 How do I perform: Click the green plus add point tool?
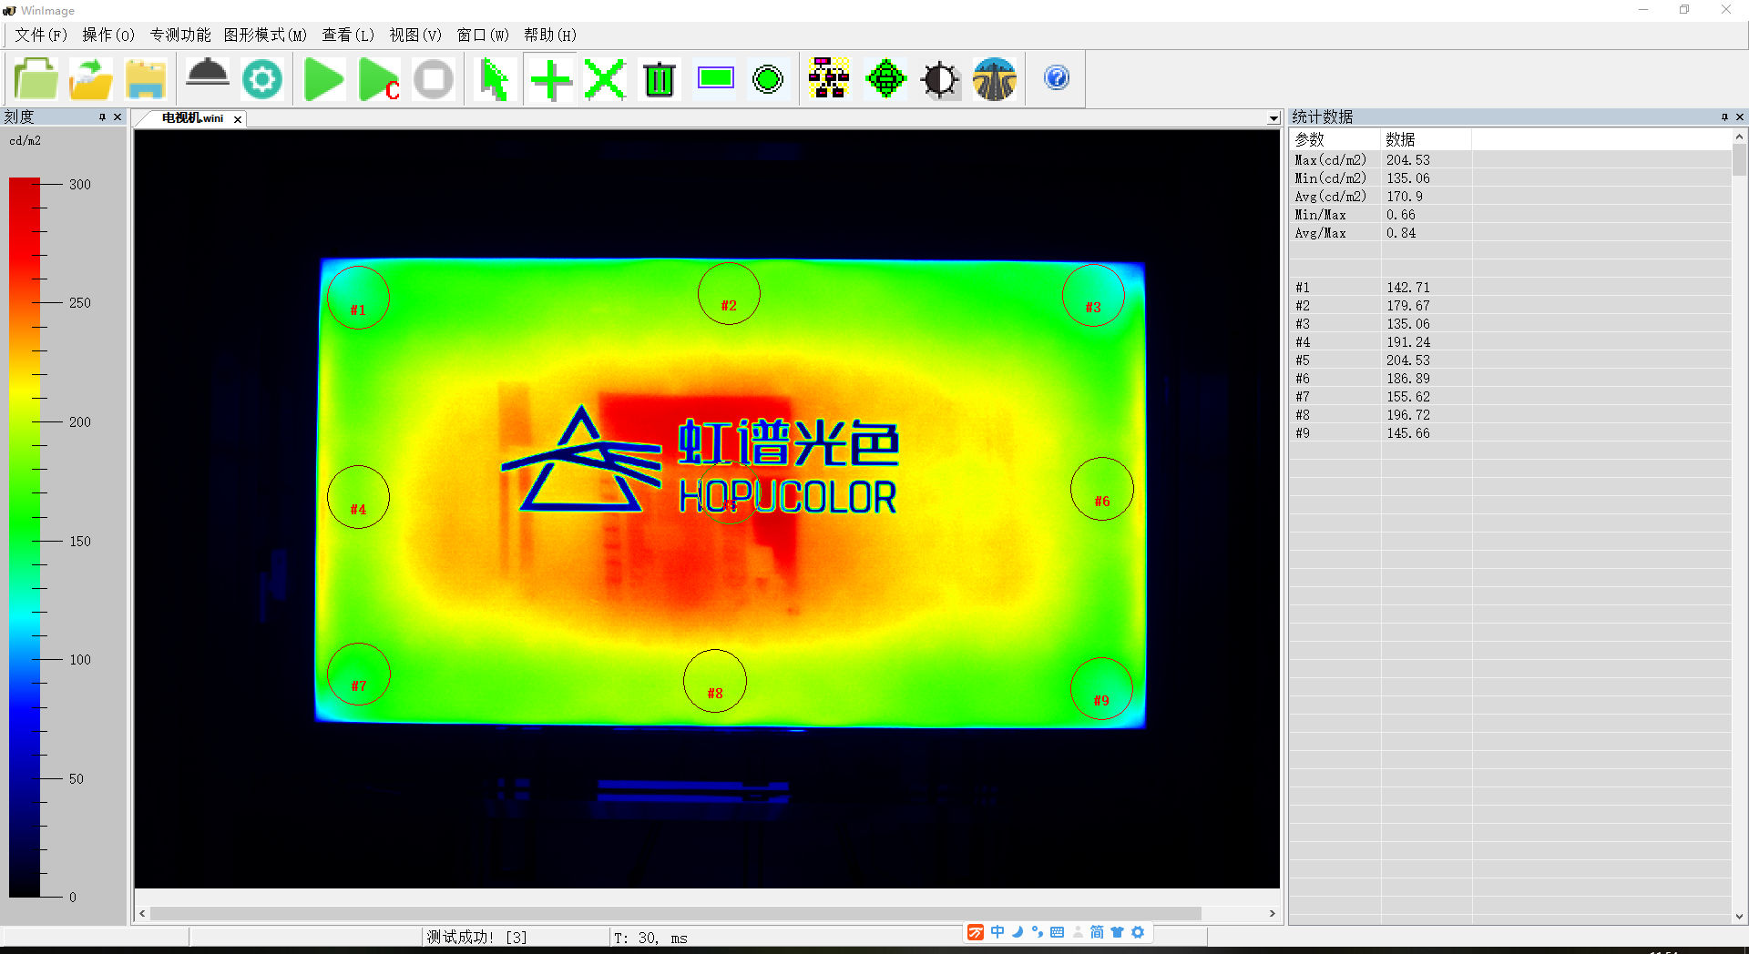point(551,80)
